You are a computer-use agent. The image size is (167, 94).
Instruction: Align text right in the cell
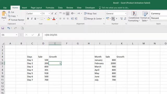[68, 19]
